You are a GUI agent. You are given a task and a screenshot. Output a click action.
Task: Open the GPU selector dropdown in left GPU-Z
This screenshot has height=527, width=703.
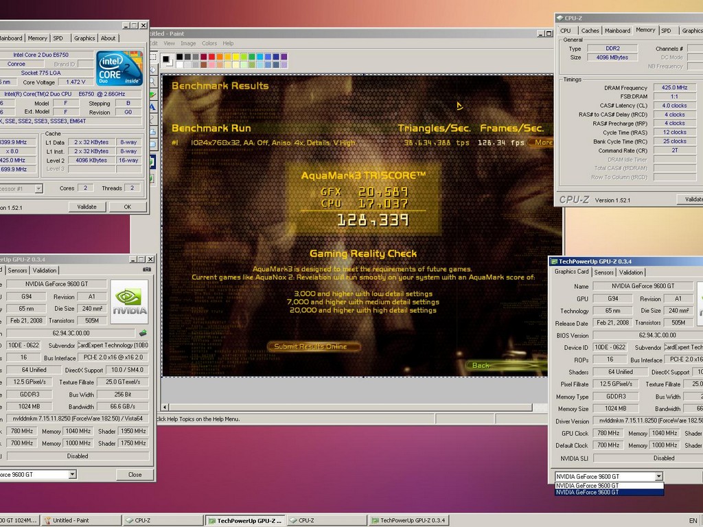click(x=72, y=475)
